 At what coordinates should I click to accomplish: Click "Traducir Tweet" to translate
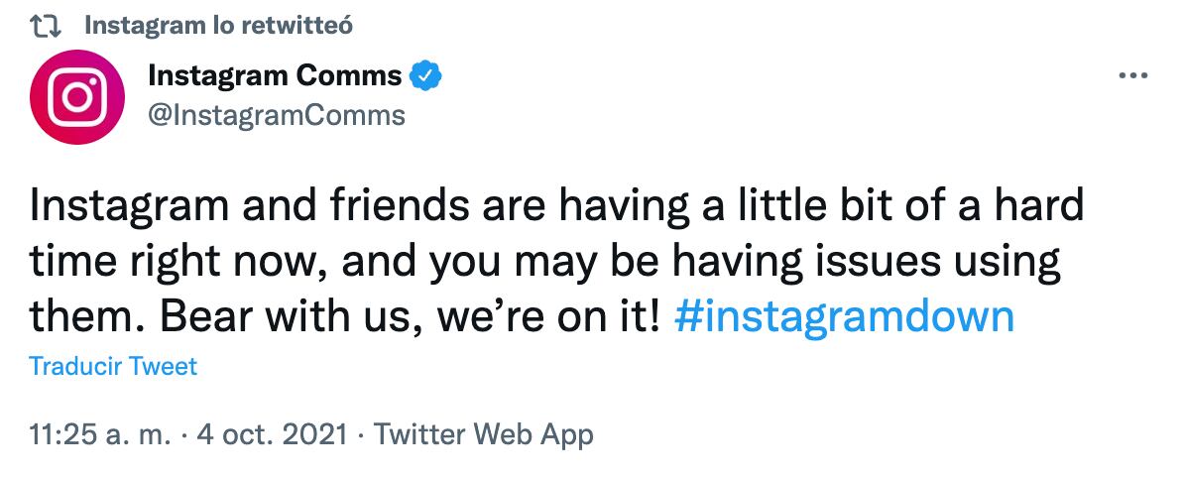click(x=113, y=366)
